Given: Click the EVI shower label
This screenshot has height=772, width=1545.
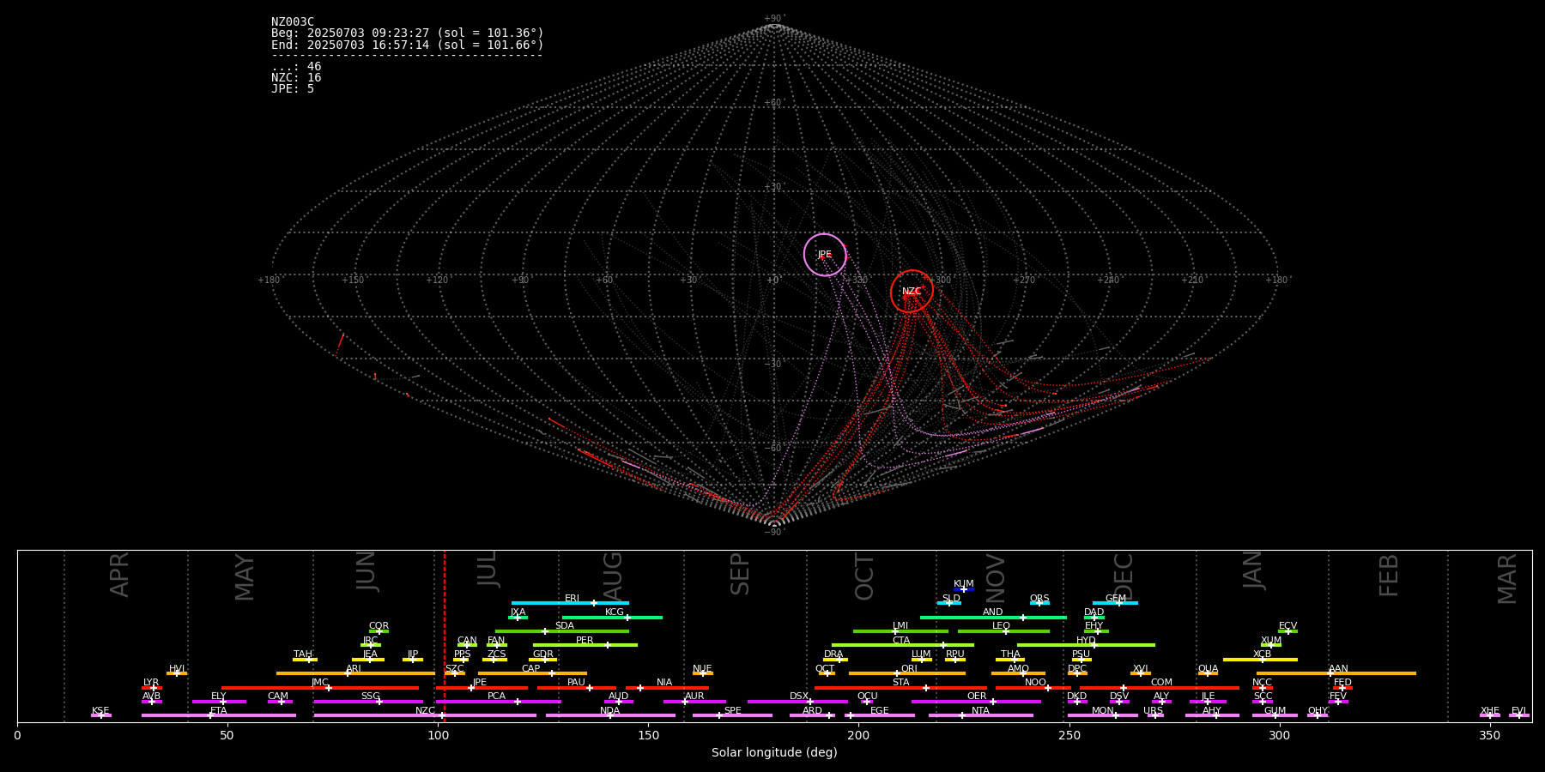Looking at the screenshot, I should [x=1519, y=711].
